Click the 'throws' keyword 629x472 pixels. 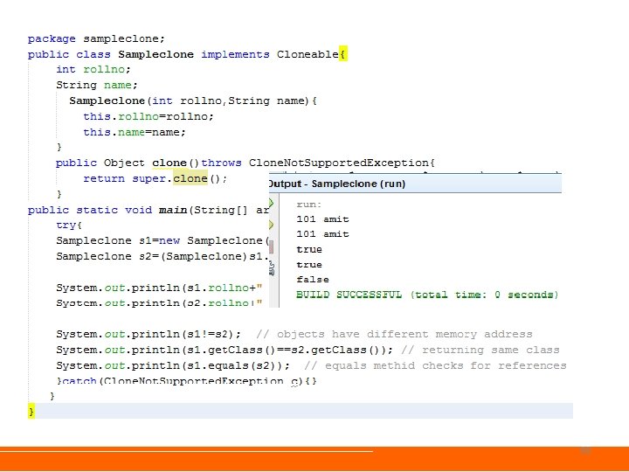coord(221,163)
